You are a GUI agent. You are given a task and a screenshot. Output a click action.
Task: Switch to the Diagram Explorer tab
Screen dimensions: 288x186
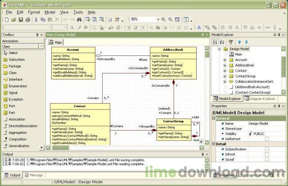pos(260,99)
